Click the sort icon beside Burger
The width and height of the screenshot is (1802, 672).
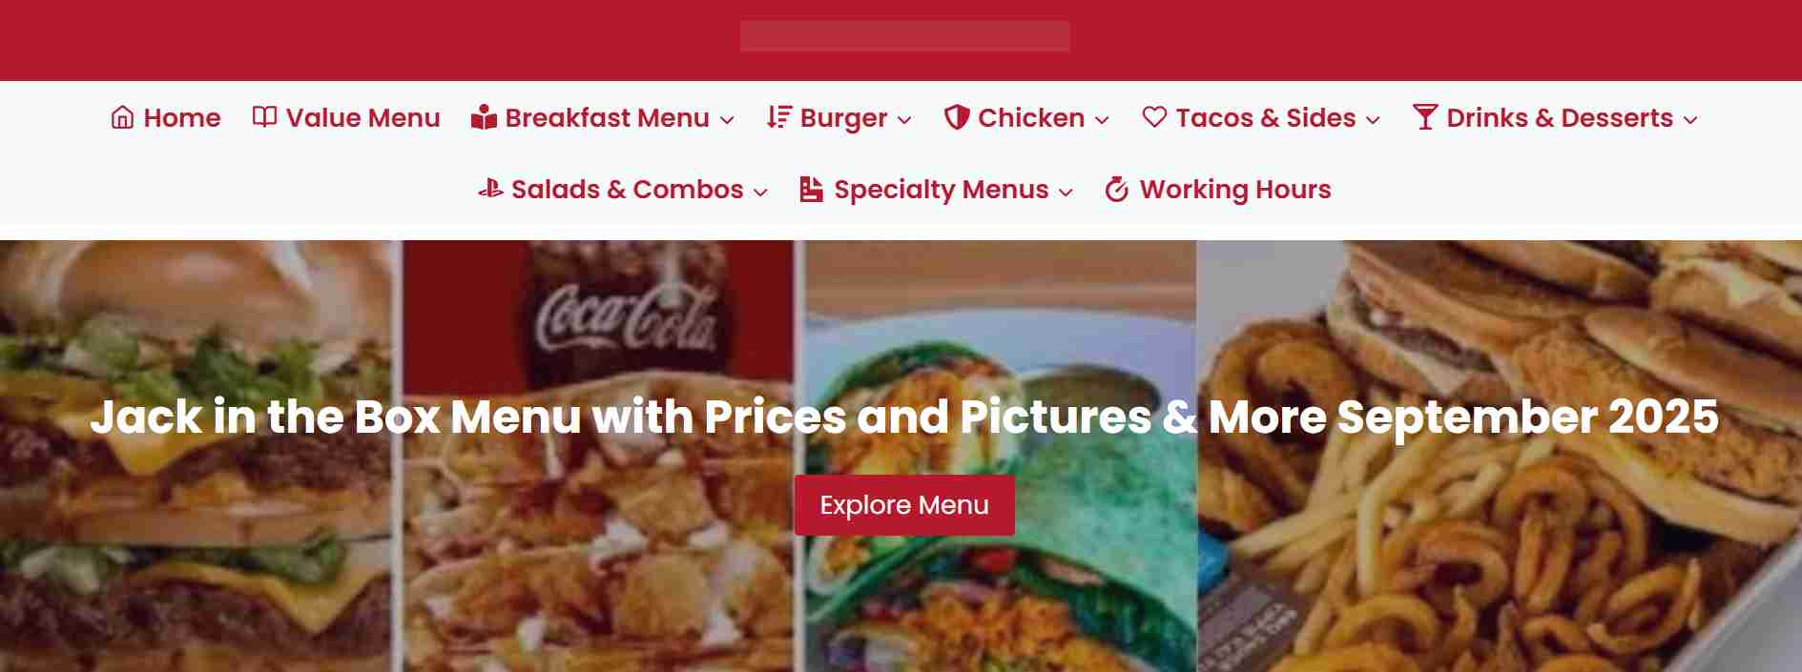778,117
